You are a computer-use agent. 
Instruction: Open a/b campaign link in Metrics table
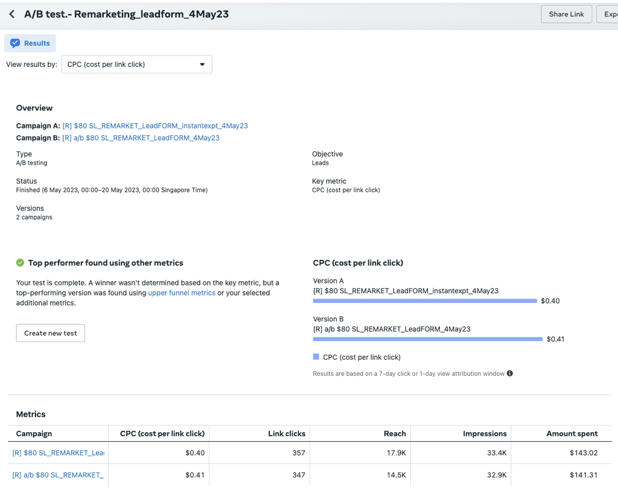coord(58,475)
